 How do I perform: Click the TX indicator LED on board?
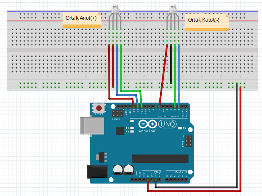coord(132,128)
